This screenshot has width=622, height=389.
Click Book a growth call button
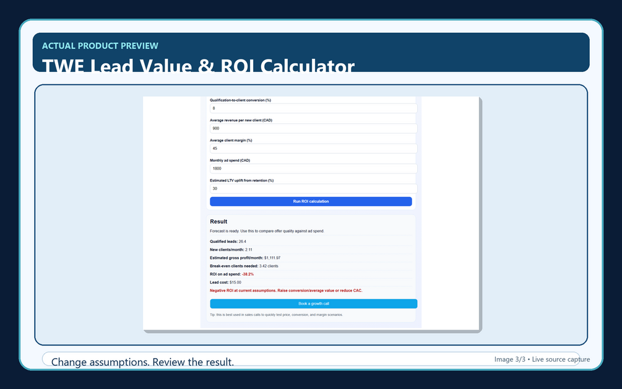(313, 304)
